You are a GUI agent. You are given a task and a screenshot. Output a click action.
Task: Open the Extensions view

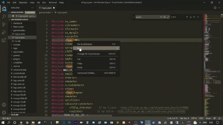click(4, 40)
